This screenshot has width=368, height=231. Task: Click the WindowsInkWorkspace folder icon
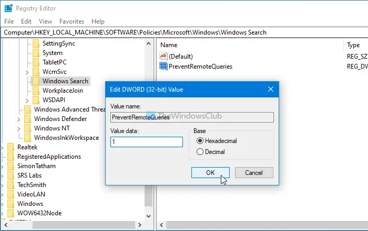tap(28, 138)
